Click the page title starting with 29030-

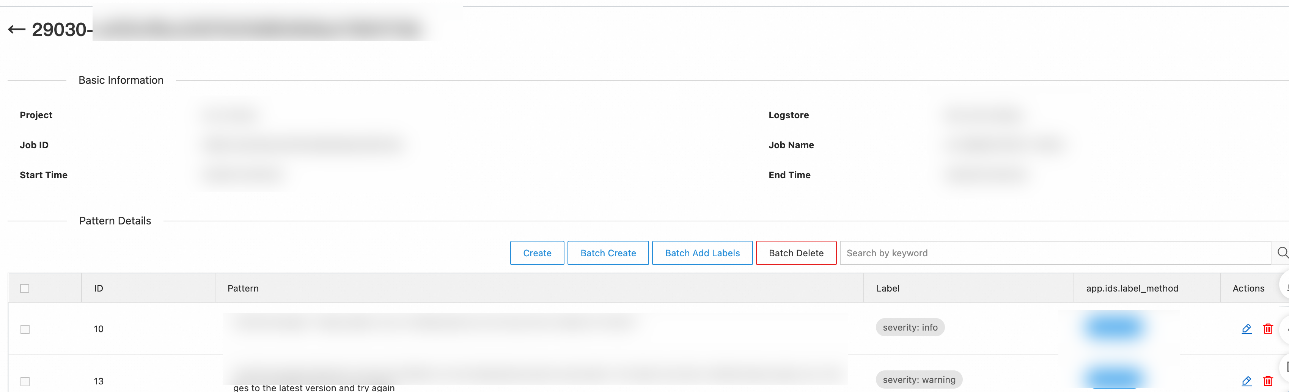pyautogui.click(x=62, y=30)
